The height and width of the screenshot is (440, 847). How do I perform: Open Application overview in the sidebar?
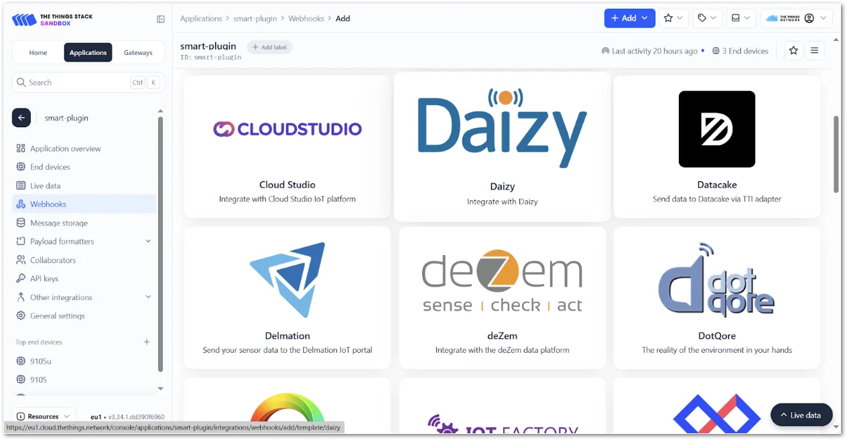84,149
